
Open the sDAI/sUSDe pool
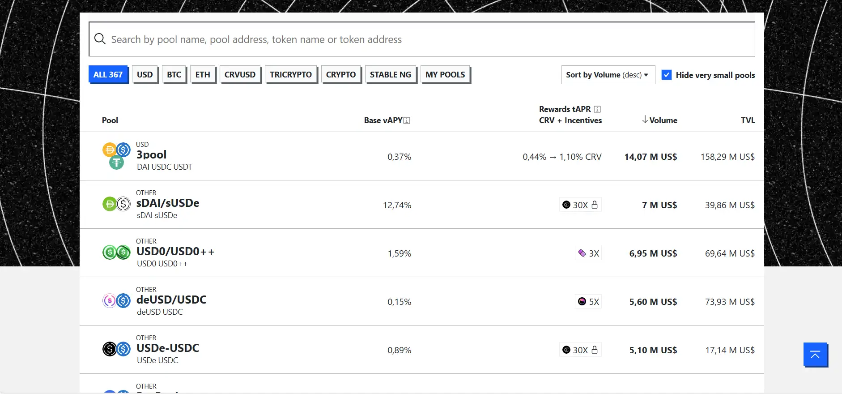168,203
